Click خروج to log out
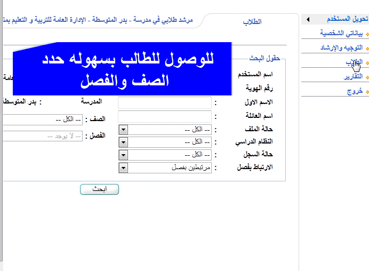The height and width of the screenshot is (271, 369). point(355,91)
